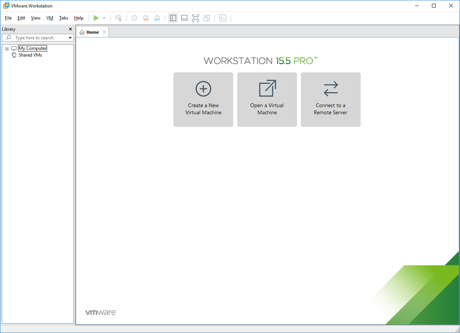Close the VMware Workstation window

point(451,6)
